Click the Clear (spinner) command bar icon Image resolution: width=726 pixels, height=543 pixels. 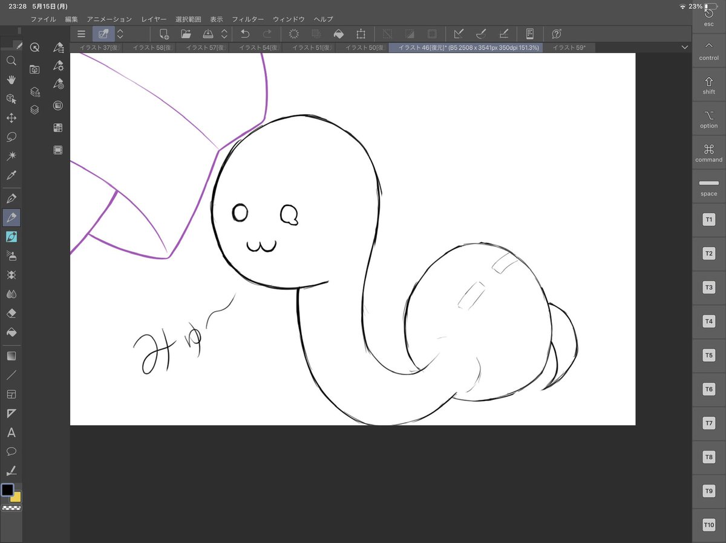(x=294, y=34)
